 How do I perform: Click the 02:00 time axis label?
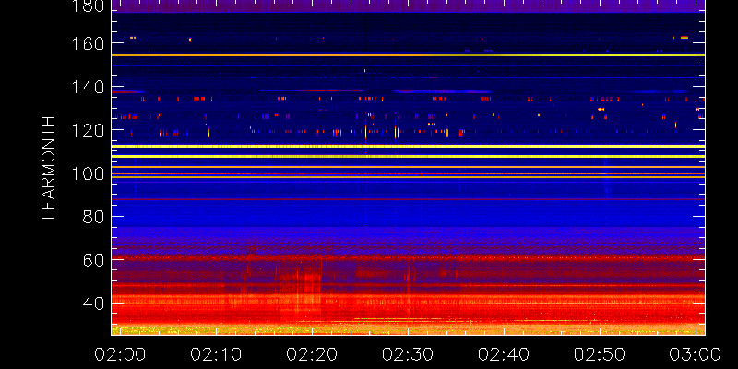pos(120,354)
